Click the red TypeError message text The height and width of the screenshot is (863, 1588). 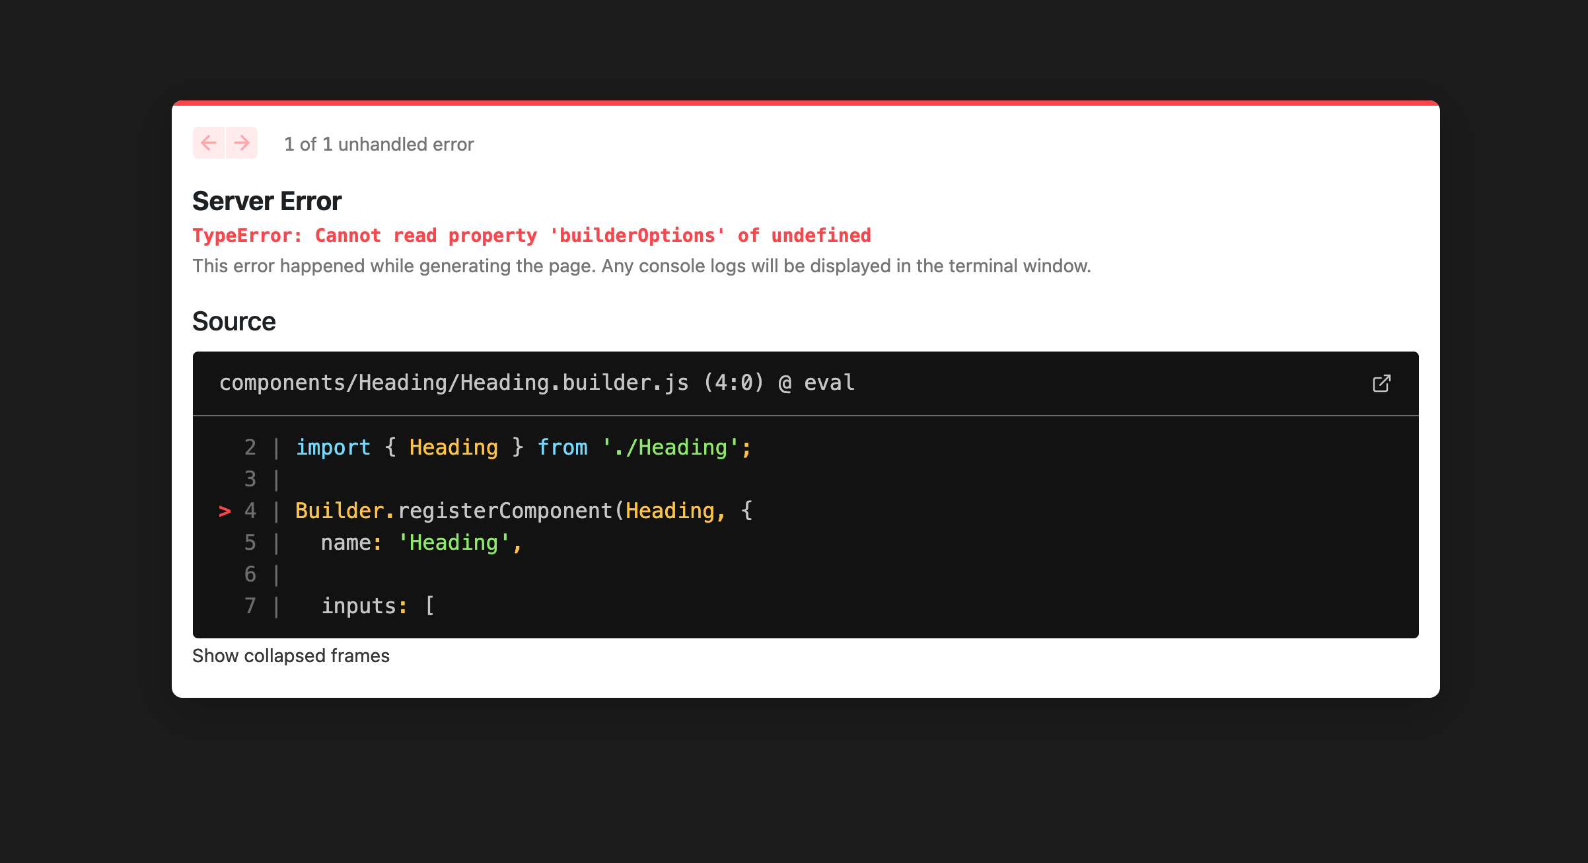[531, 235]
